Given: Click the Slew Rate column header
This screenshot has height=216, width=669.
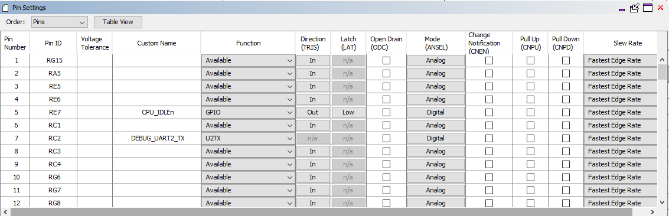Looking at the screenshot, I should (621, 43).
